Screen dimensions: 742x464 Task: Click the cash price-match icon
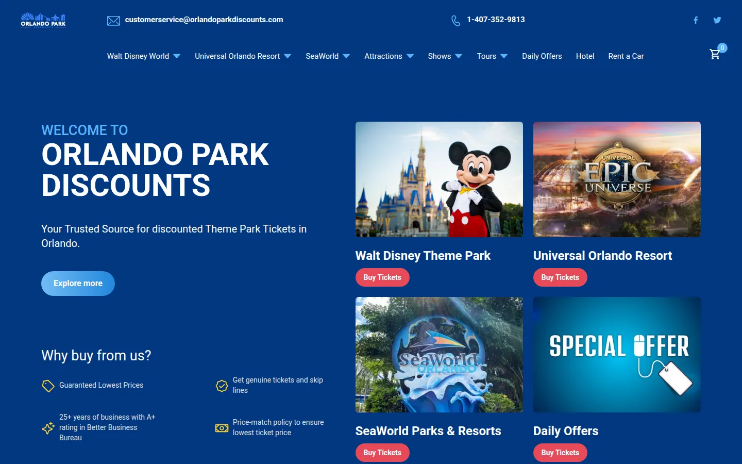(x=222, y=428)
